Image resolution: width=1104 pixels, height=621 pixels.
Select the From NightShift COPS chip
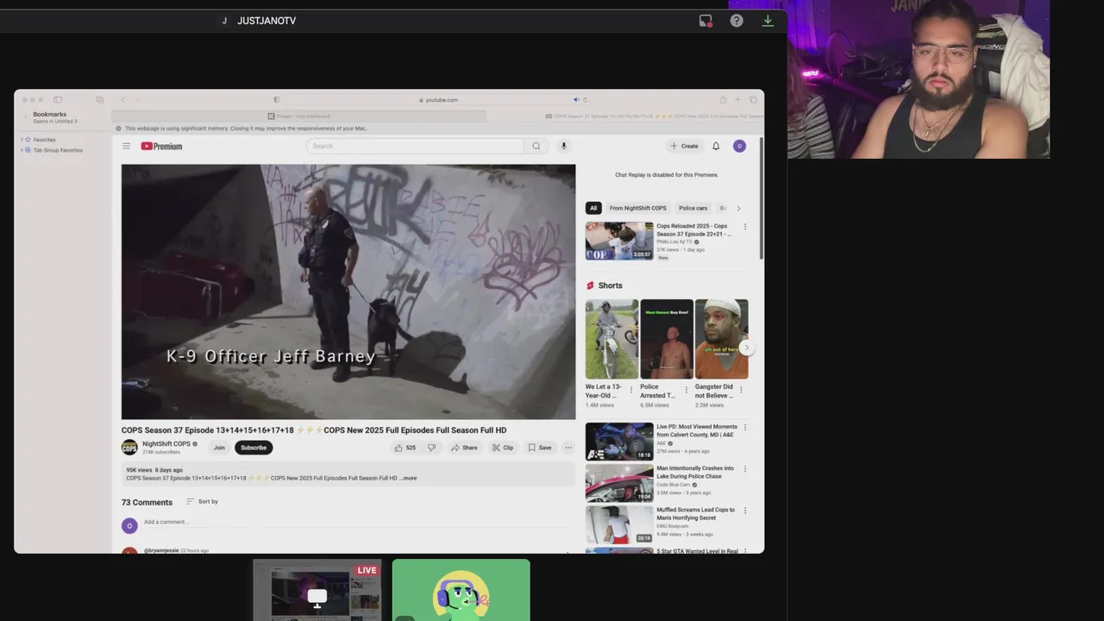tap(637, 208)
